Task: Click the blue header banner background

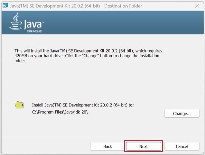Action: click(x=120, y=23)
